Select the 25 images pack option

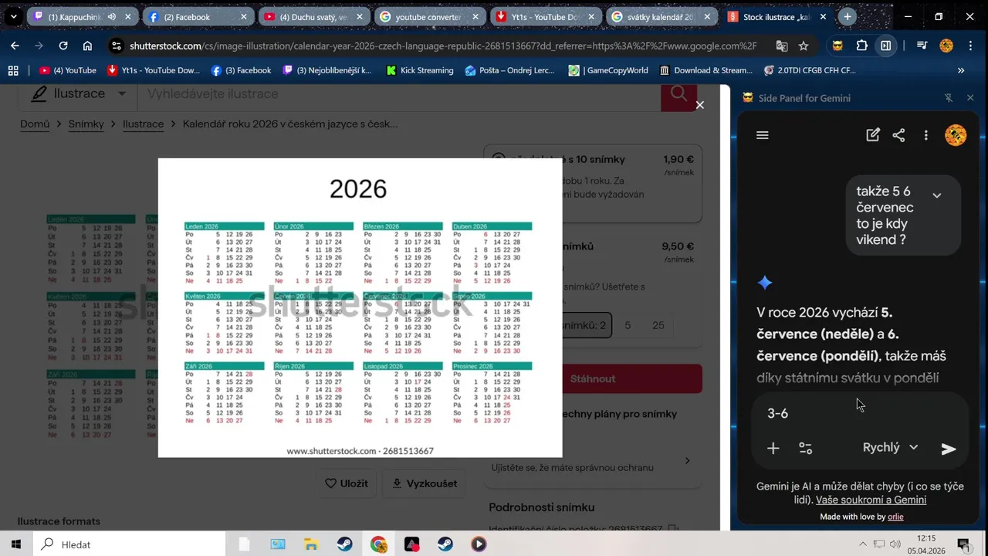658,325
